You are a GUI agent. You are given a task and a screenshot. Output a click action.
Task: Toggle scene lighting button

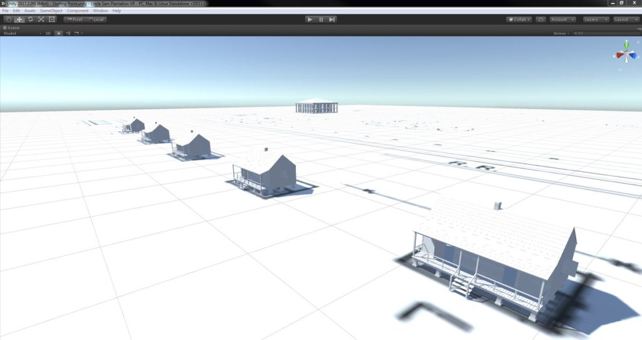59,33
